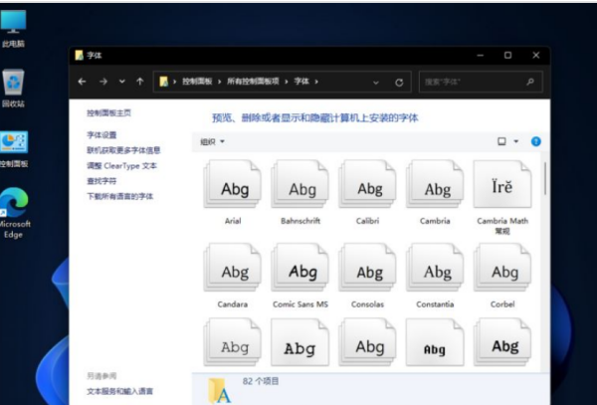Click the back navigation arrow
This screenshot has width=597, height=405.
click(83, 82)
